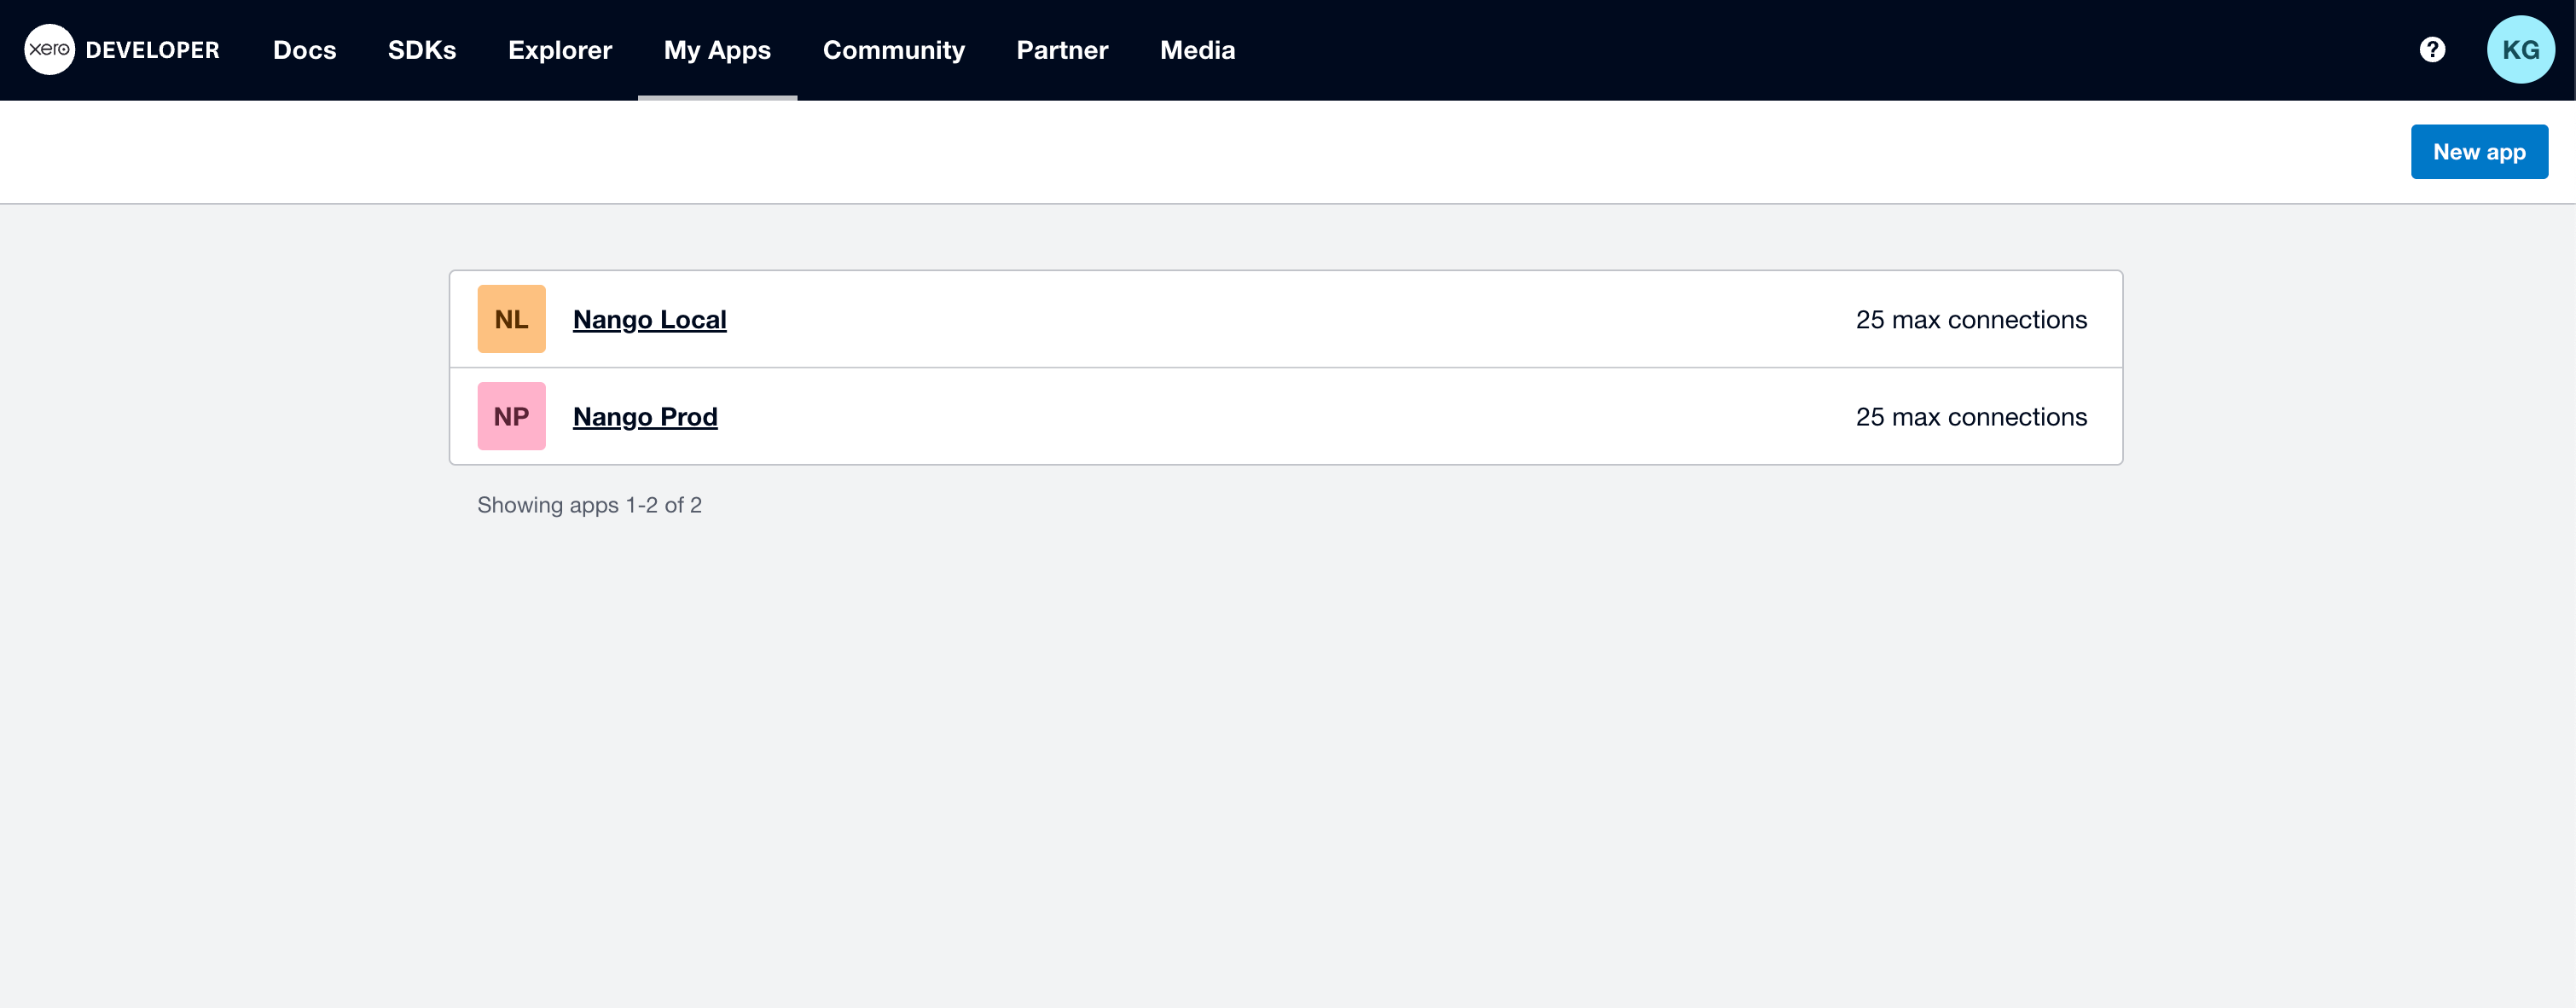Open the Community navigation item
Screen dimensions: 2576x1008
tap(893, 50)
